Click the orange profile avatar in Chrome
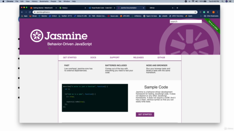Screen dimensions: 234x131 point(214,12)
